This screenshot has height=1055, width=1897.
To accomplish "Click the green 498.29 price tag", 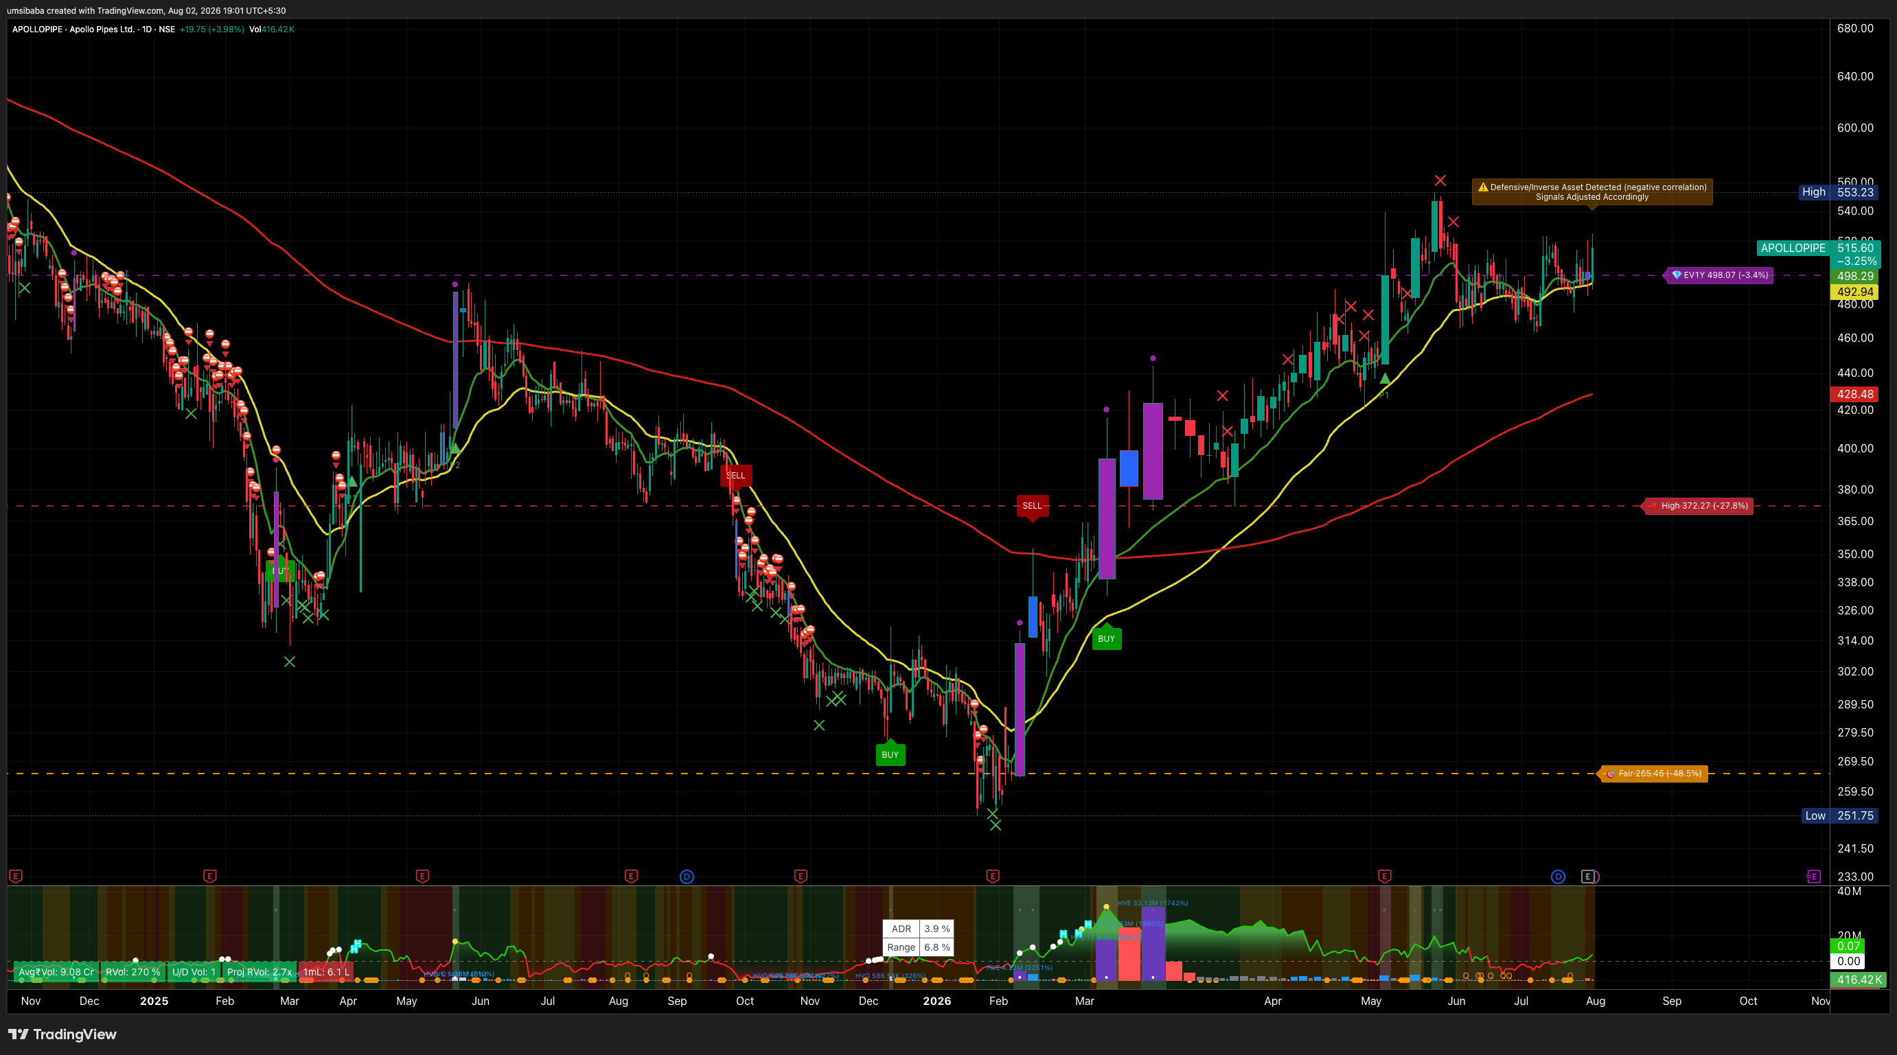I will click(1855, 276).
